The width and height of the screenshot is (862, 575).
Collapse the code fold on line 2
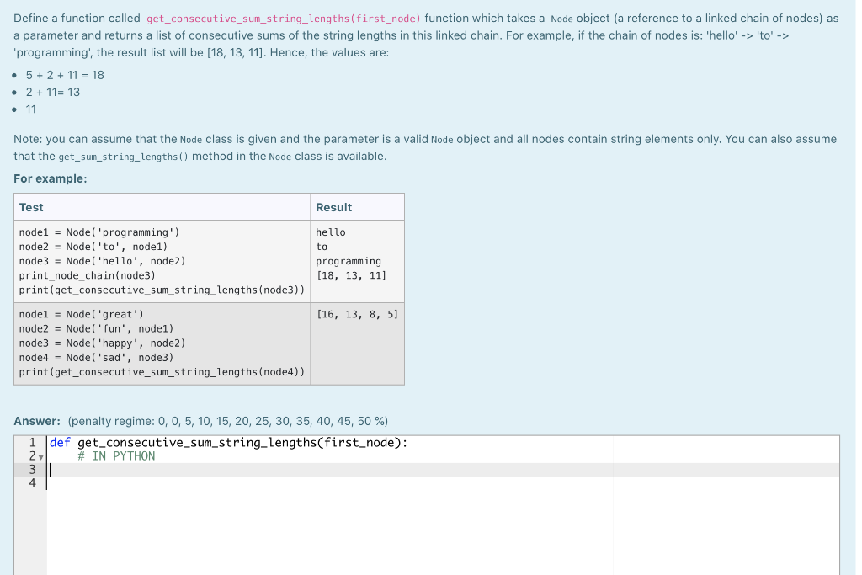click(x=40, y=455)
